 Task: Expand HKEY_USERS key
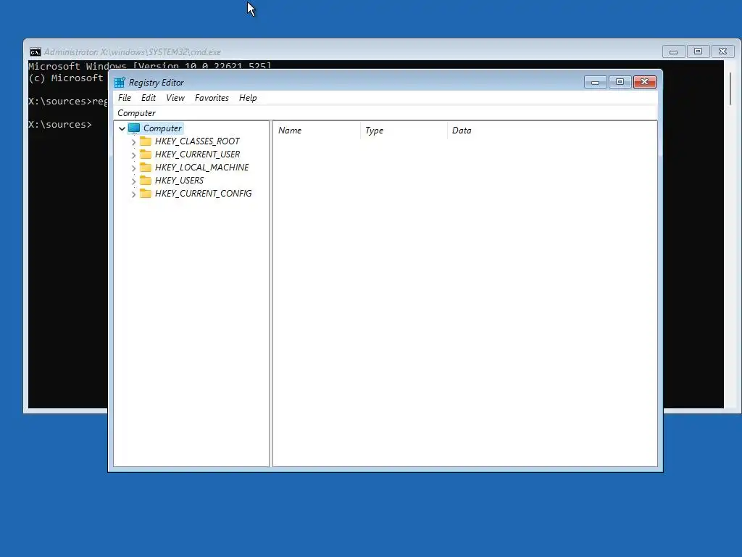[133, 181]
